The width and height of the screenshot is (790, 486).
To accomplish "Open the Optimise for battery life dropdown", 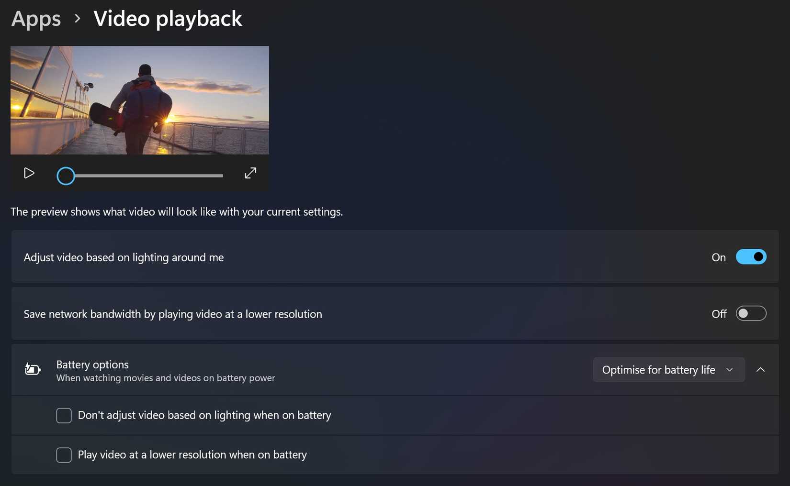I will [x=668, y=370].
